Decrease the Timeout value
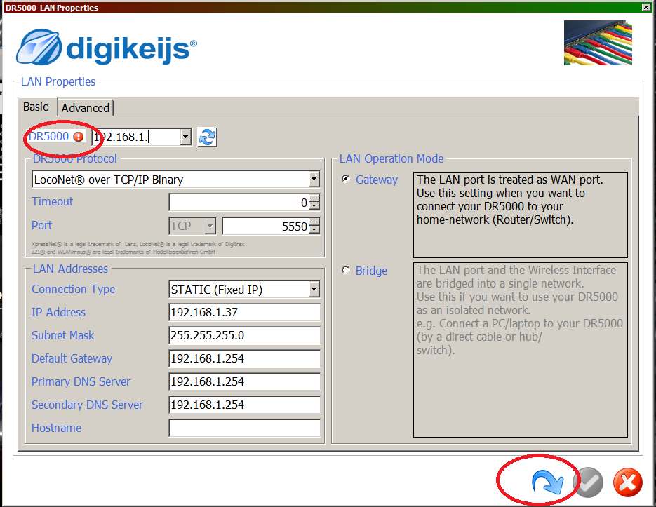The width and height of the screenshot is (656, 507). pos(315,205)
